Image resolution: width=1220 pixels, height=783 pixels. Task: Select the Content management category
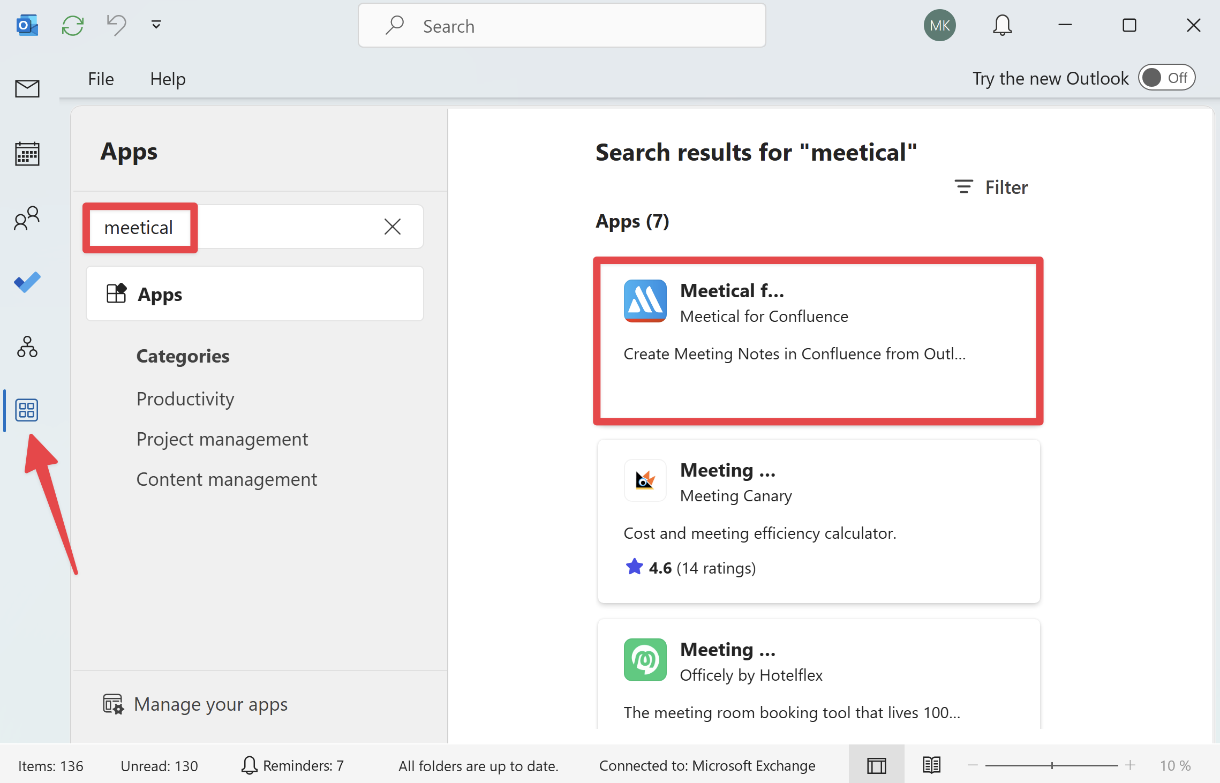(227, 479)
